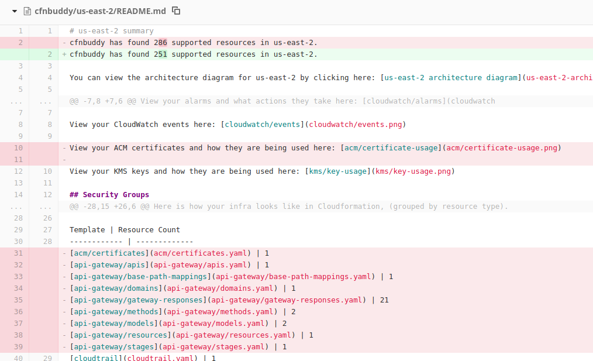The height and width of the screenshot is (361, 593).
Task: Collapse the README.md file diff
Action: click(x=15, y=11)
